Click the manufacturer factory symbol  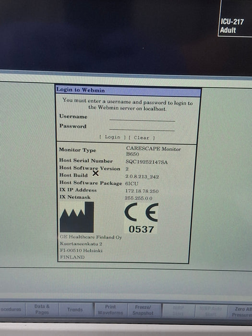tap(77, 217)
